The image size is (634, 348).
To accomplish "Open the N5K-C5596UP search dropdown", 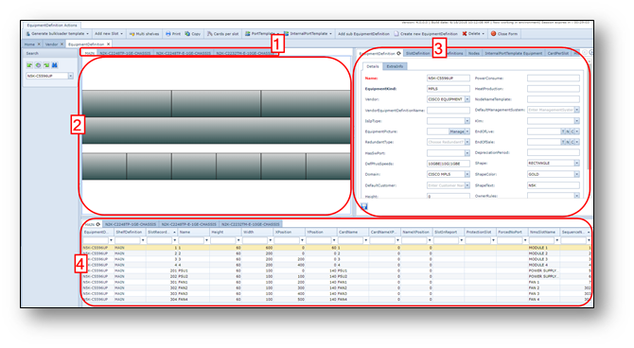I will [x=71, y=76].
